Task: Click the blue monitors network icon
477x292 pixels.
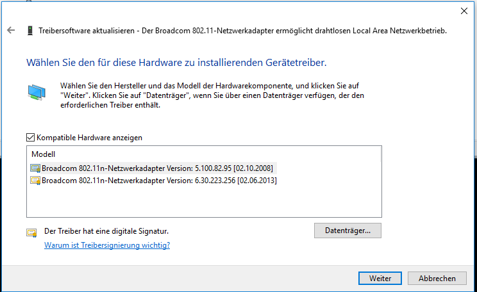Action: 37,92
